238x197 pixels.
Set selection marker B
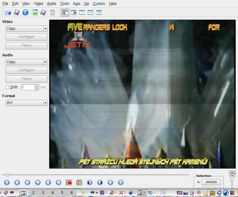pos(79,182)
